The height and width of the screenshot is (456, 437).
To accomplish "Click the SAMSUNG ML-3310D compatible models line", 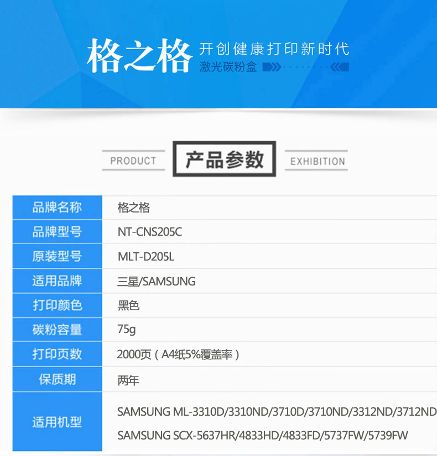I will pyautogui.click(x=277, y=411).
